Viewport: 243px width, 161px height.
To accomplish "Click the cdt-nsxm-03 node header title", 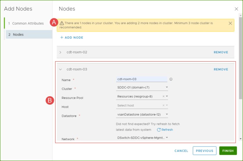I will pos(77,69).
